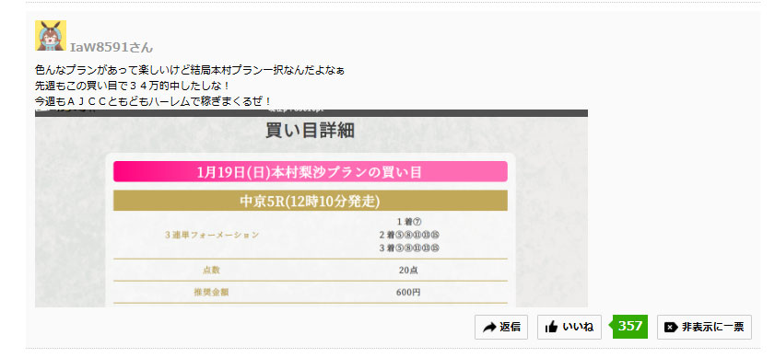Click the hide X tag icon
Image resolution: width=775 pixels, height=358 pixels.
click(671, 327)
